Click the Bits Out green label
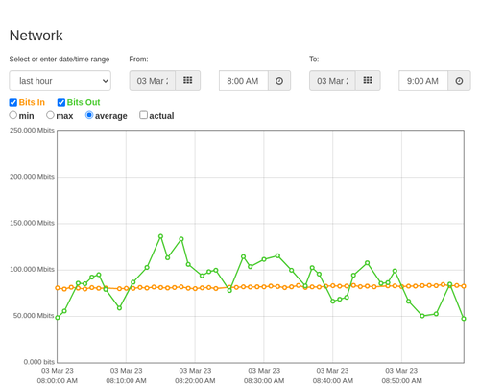Screen dimensions: 480x387 (x=84, y=102)
